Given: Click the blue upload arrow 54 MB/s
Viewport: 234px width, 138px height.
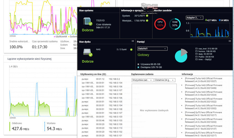Looking at the screenshot, I should pyautogui.click(x=220, y=20).
